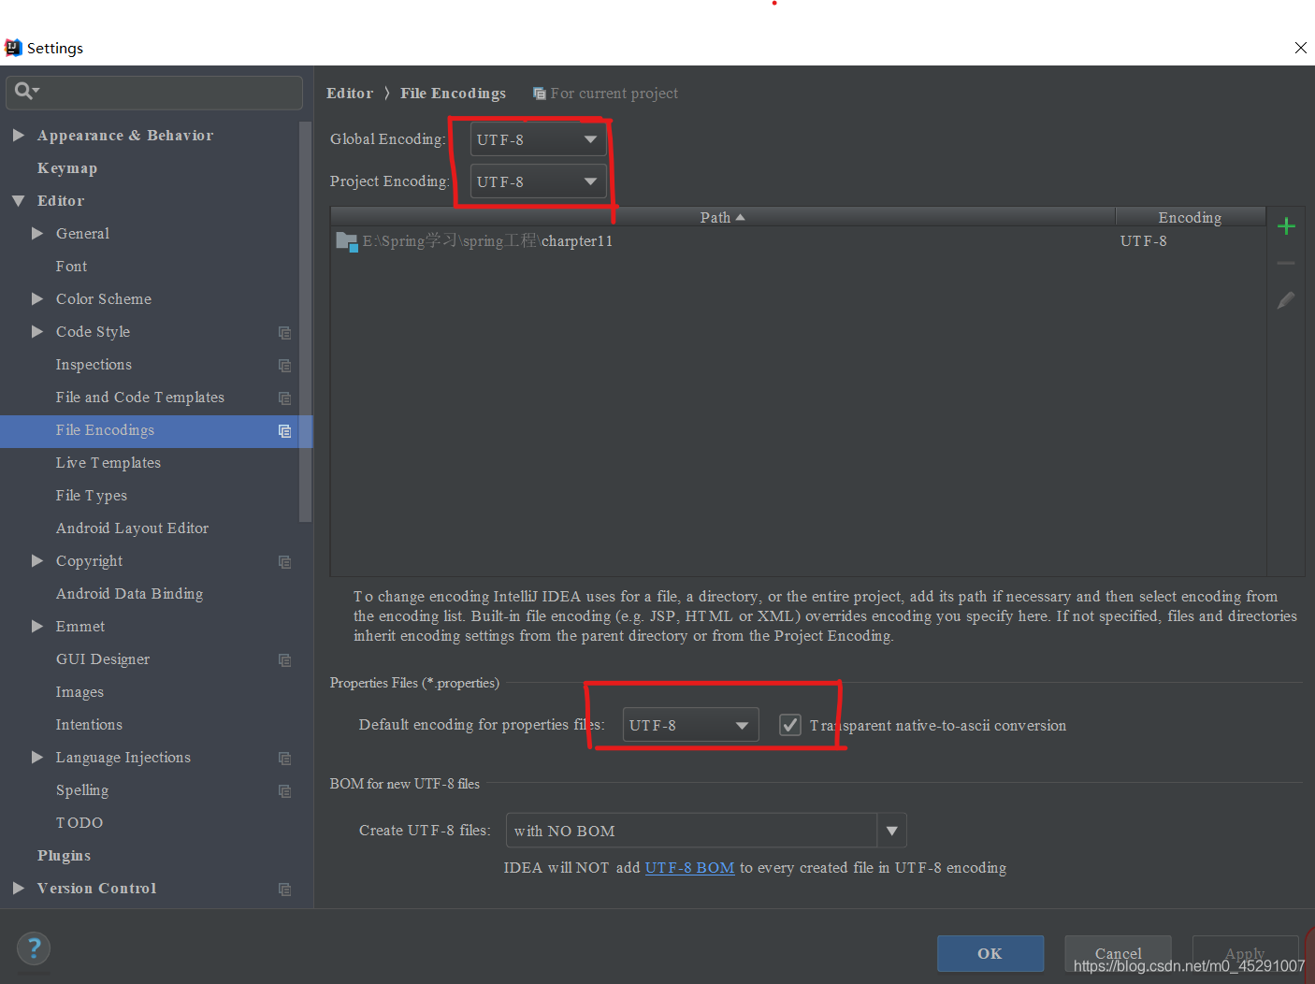Open the Global Encoding dropdown

[538, 139]
